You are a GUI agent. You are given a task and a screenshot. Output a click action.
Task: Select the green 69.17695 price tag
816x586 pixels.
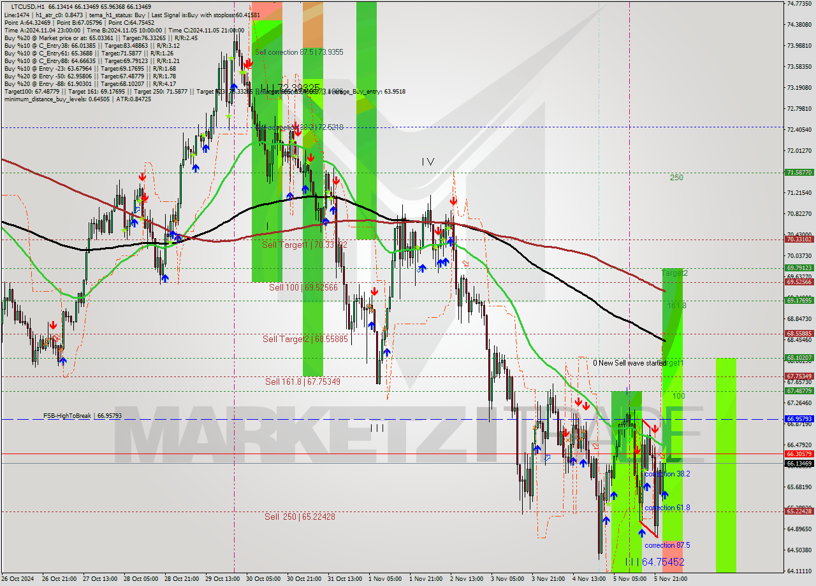pyautogui.click(x=799, y=300)
